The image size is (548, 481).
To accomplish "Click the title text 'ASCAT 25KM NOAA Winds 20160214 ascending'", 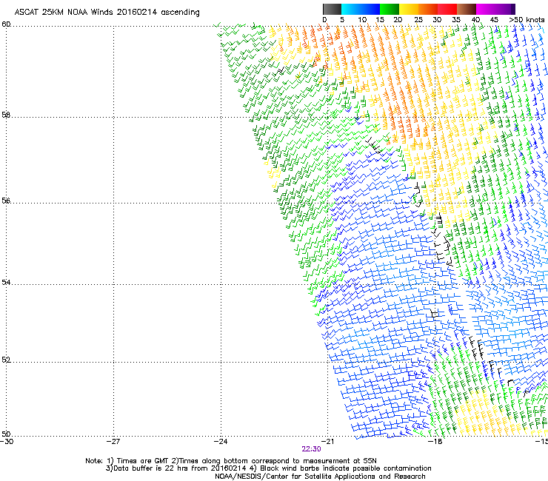I will [x=107, y=13].
